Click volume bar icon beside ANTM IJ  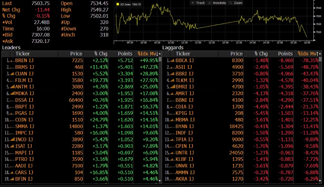coord(12,87)
